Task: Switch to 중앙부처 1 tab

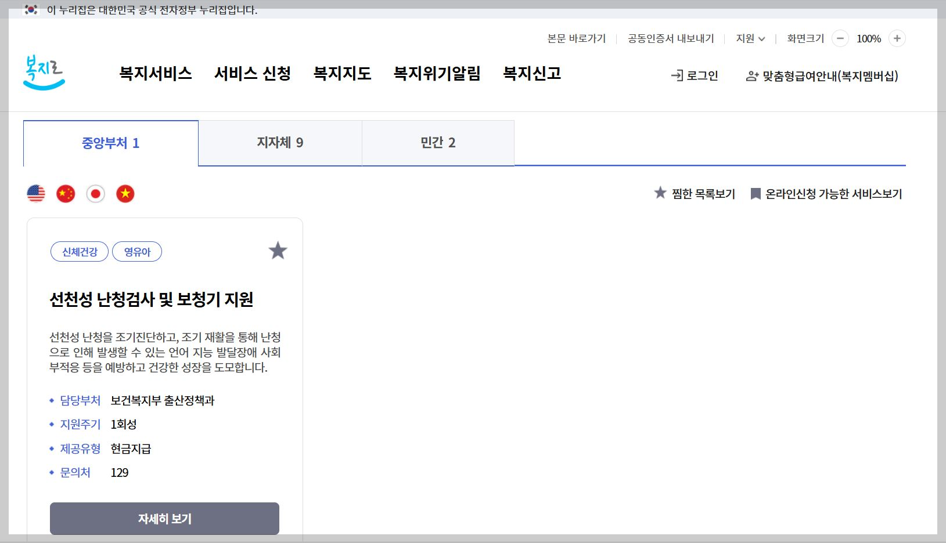Action: [x=111, y=143]
